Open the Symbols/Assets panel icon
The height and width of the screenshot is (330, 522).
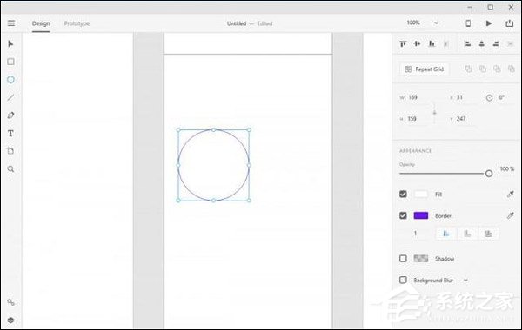pos(10,302)
